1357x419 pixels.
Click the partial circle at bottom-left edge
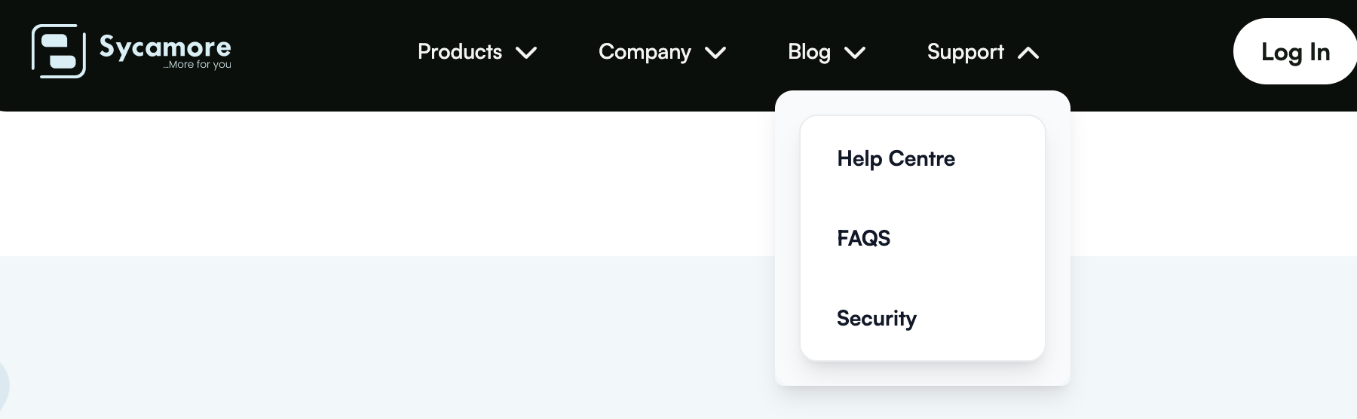3,384
